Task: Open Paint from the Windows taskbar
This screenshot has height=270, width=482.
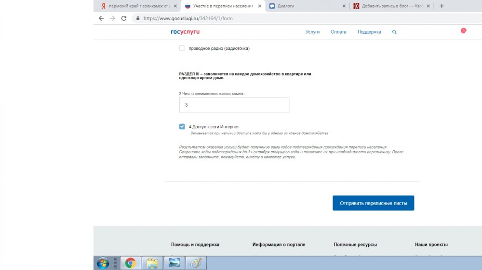Action: pos(196,263)
